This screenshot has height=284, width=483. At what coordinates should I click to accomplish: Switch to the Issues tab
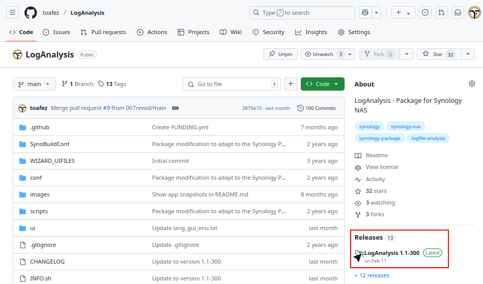(56, 32)
